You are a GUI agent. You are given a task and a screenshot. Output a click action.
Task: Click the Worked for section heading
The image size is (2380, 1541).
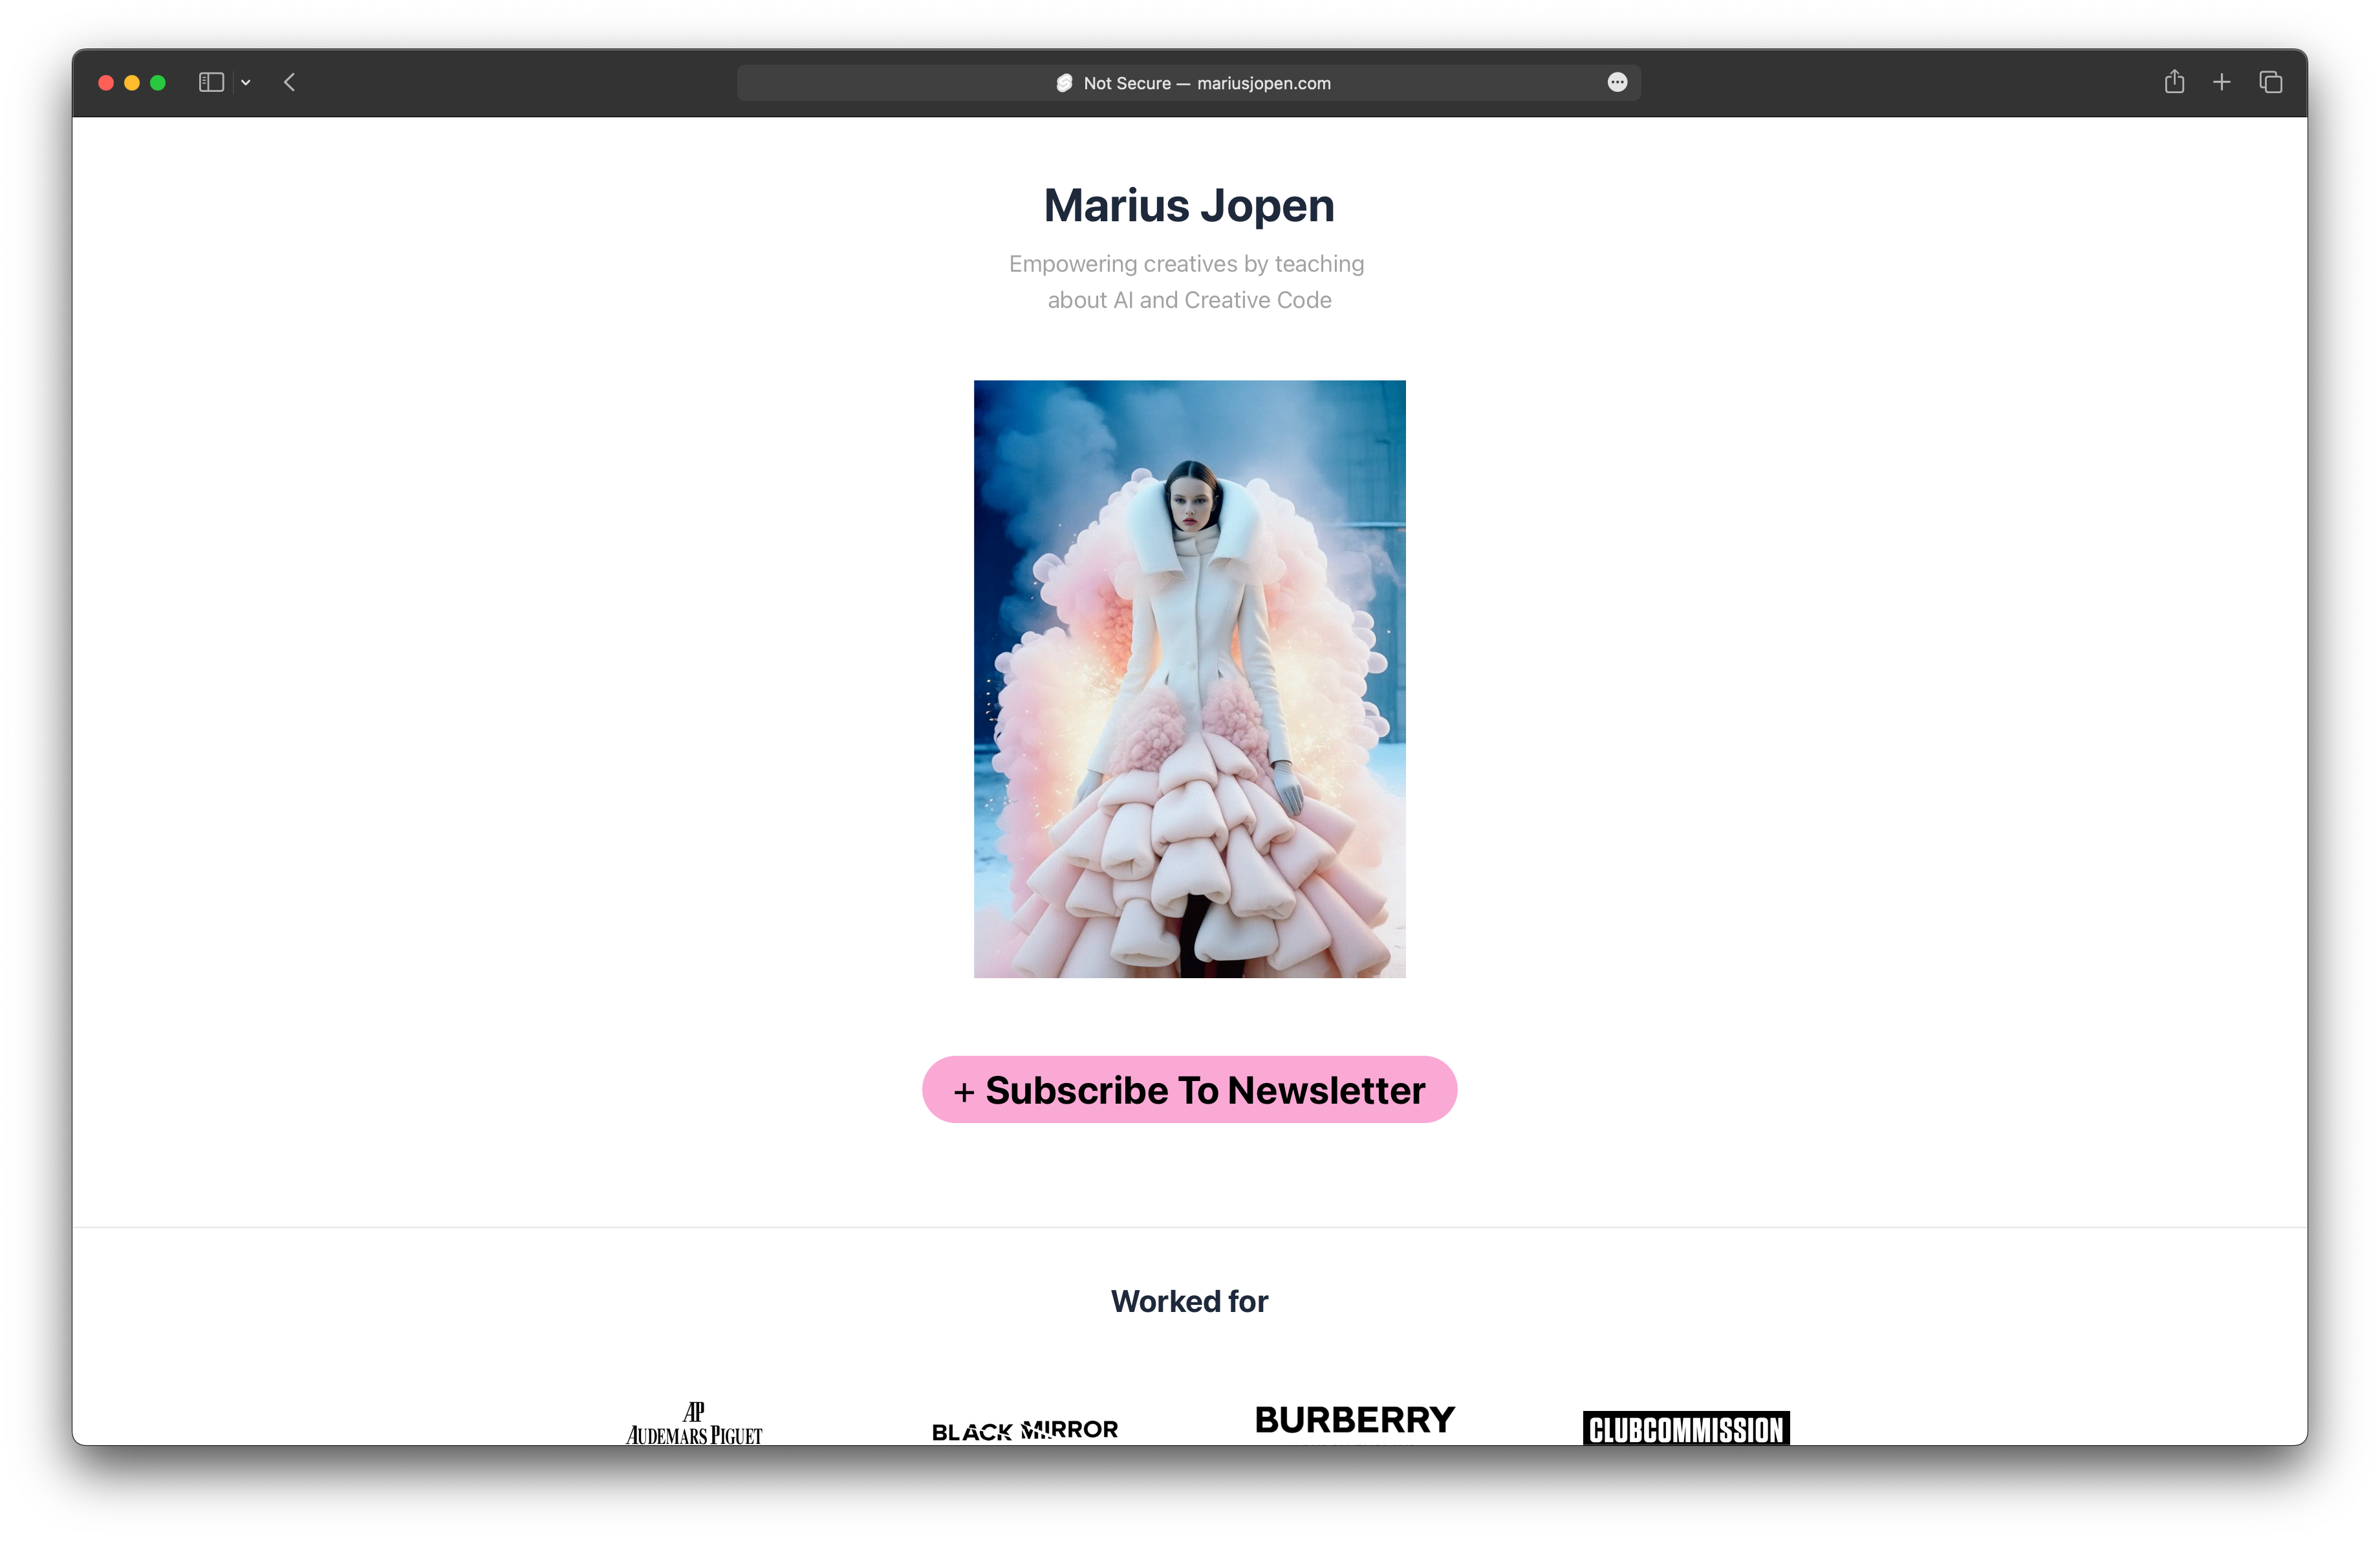pos(1189,1301)
